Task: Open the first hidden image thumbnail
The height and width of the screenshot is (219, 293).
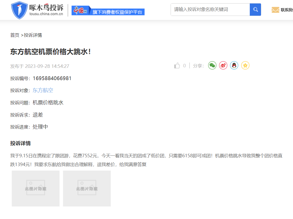Action: (35, 188)
